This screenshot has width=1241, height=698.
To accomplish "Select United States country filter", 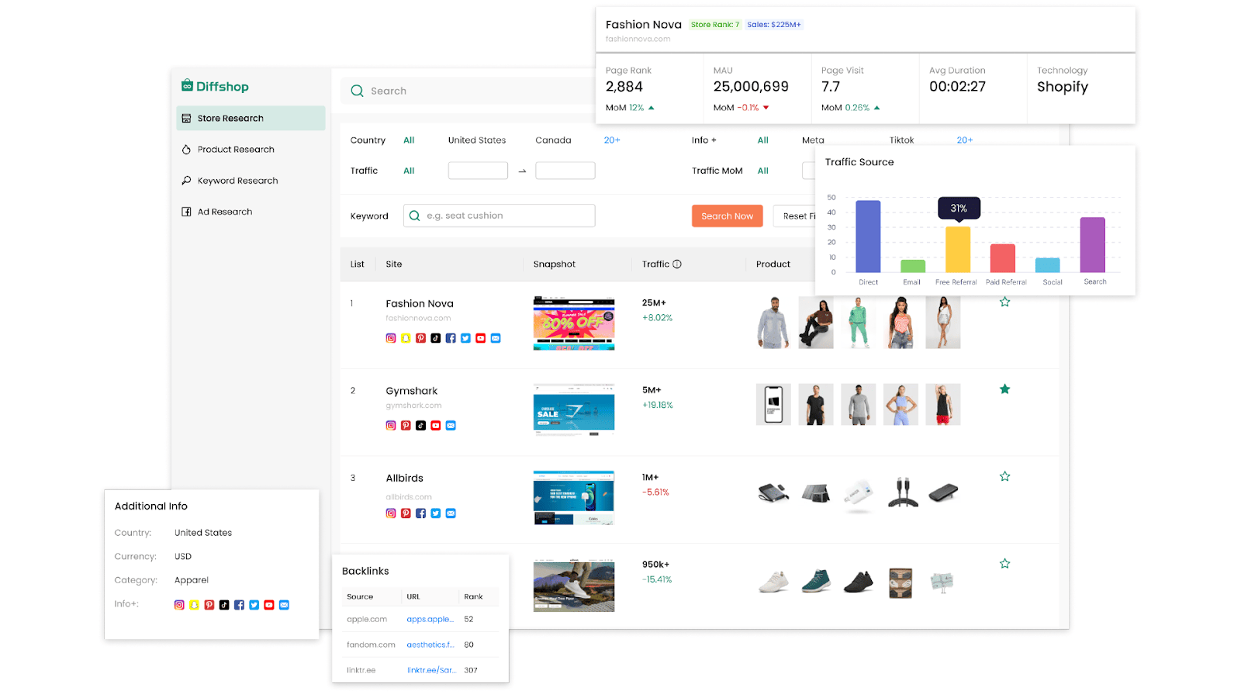I will click(476, 140).
